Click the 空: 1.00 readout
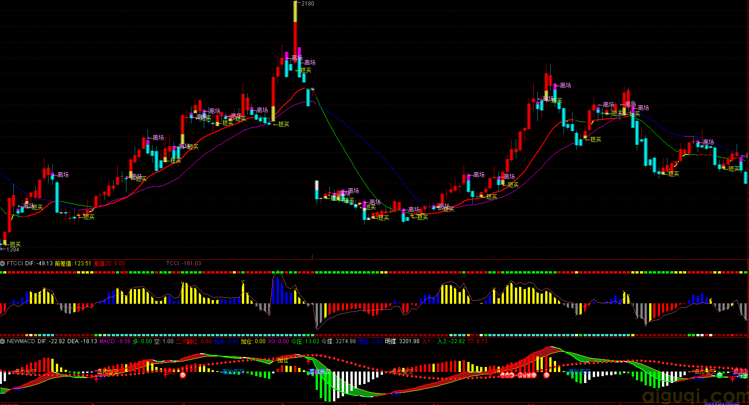 pos(164,341)
